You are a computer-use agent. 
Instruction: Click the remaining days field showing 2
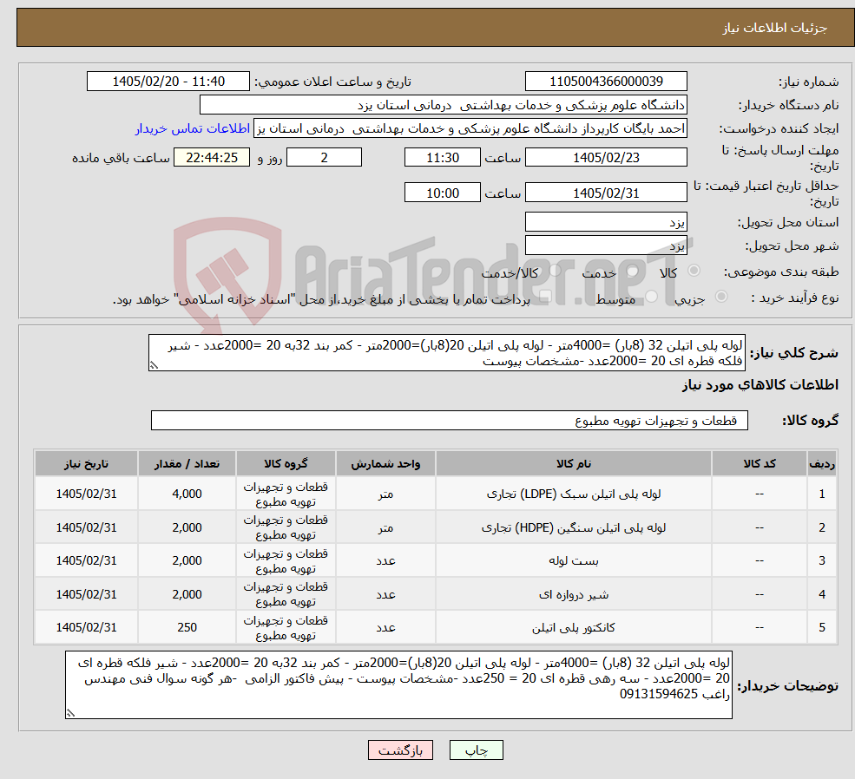pos(324,157)
